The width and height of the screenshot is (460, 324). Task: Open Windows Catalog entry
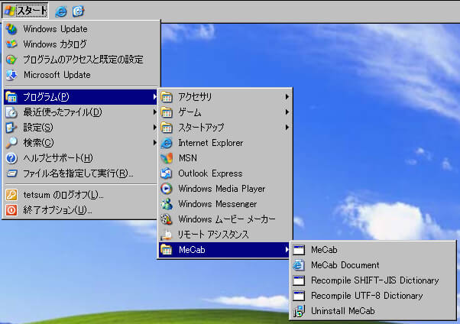(54, 44)
